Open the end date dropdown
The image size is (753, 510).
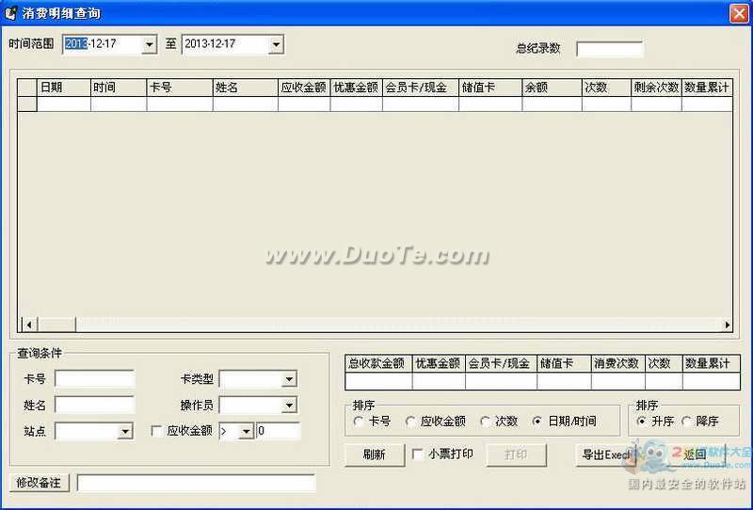click(x=275, y=44)
